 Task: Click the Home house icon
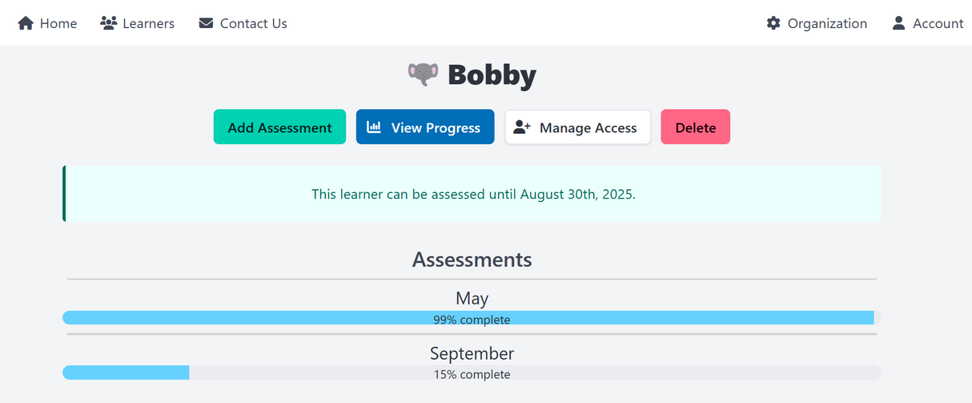pyautogui.click(x=26, y=23)
